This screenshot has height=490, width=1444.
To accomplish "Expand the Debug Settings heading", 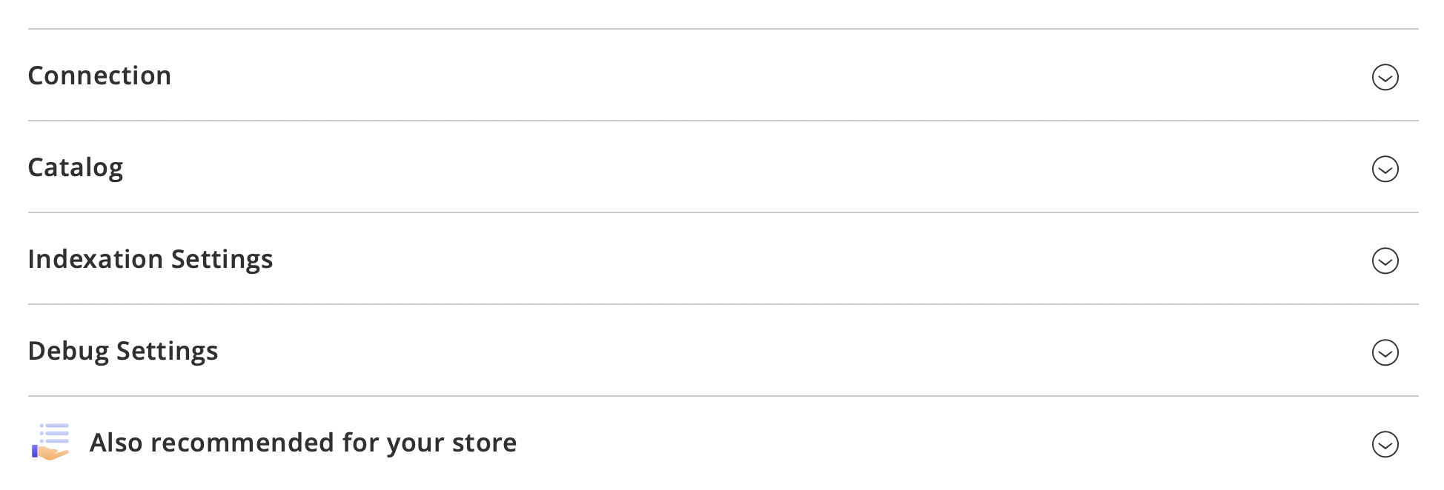I will pyautogui.click(x=123, y=351).
